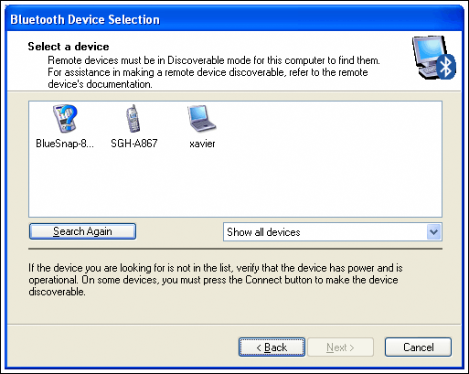Click the greyed-out Next button

pos(340,347)
